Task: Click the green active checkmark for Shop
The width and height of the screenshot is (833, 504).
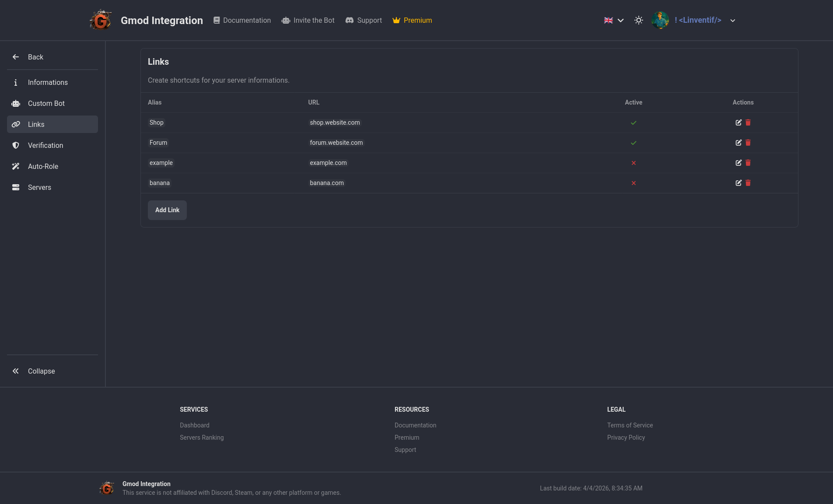Action: [633, 123]
